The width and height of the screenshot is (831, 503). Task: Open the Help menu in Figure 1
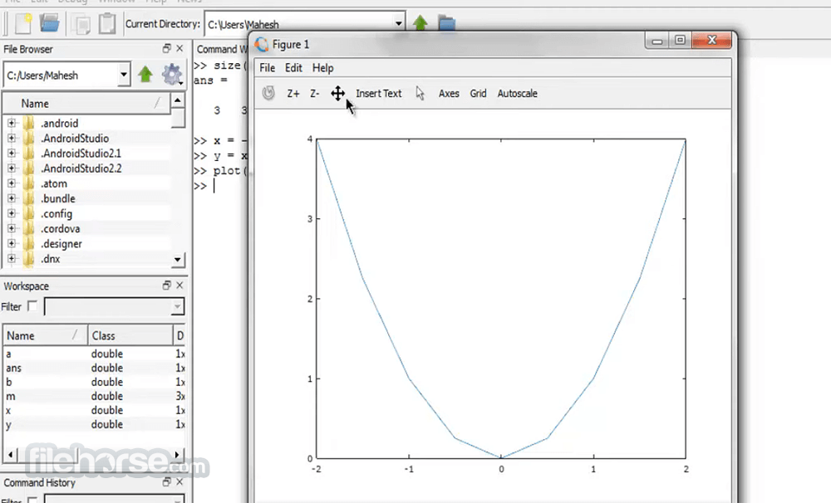[x=322, y=68]
